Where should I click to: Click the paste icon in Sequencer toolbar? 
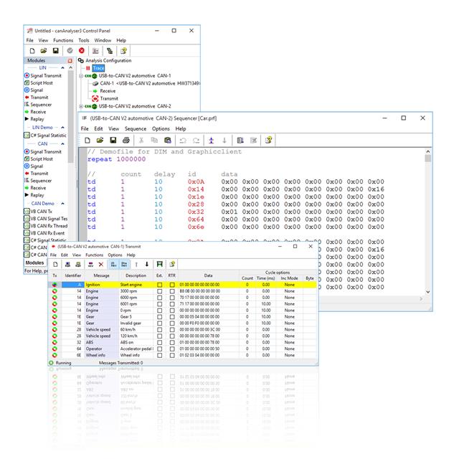167,141
